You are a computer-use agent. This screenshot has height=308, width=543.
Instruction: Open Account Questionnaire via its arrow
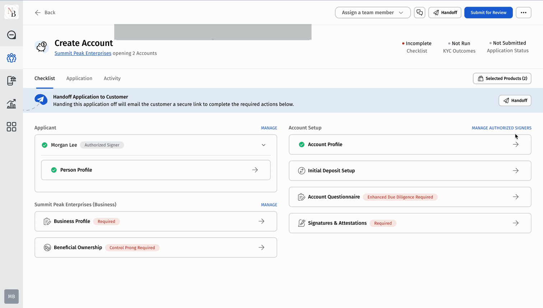[x=516, y=197]
